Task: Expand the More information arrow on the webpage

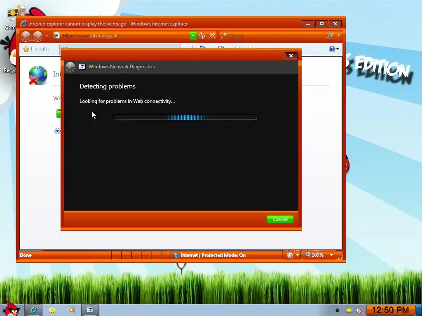Action: pyautogui.click(x=57, y=131)
